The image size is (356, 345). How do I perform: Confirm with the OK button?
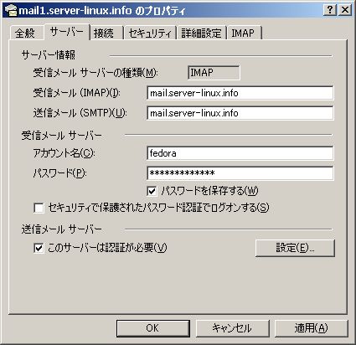[153, 328]
